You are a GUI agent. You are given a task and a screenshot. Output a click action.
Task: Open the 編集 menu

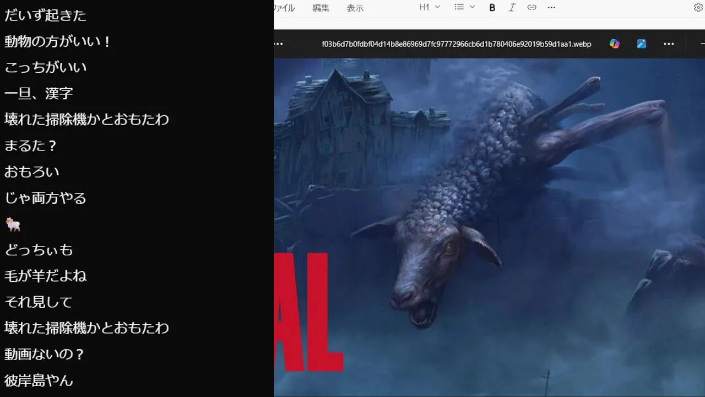[x=321, y=8]
